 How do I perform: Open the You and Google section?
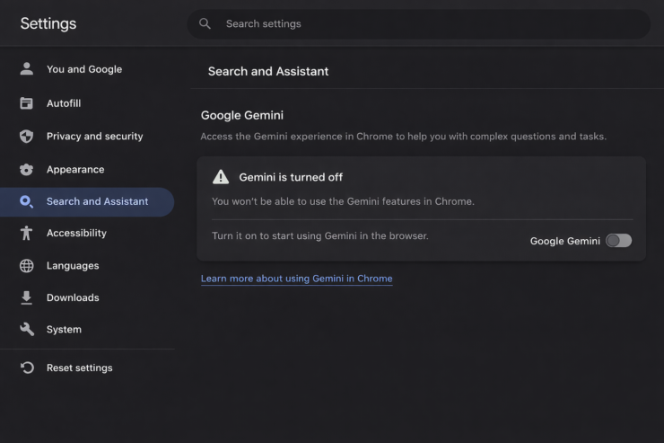83,69
